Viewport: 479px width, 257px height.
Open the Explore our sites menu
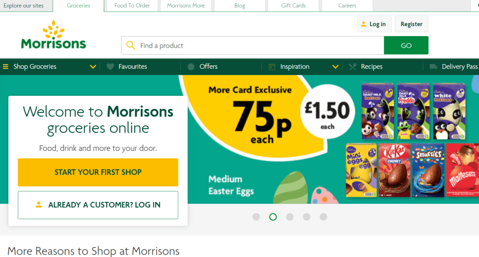point(24,6)
